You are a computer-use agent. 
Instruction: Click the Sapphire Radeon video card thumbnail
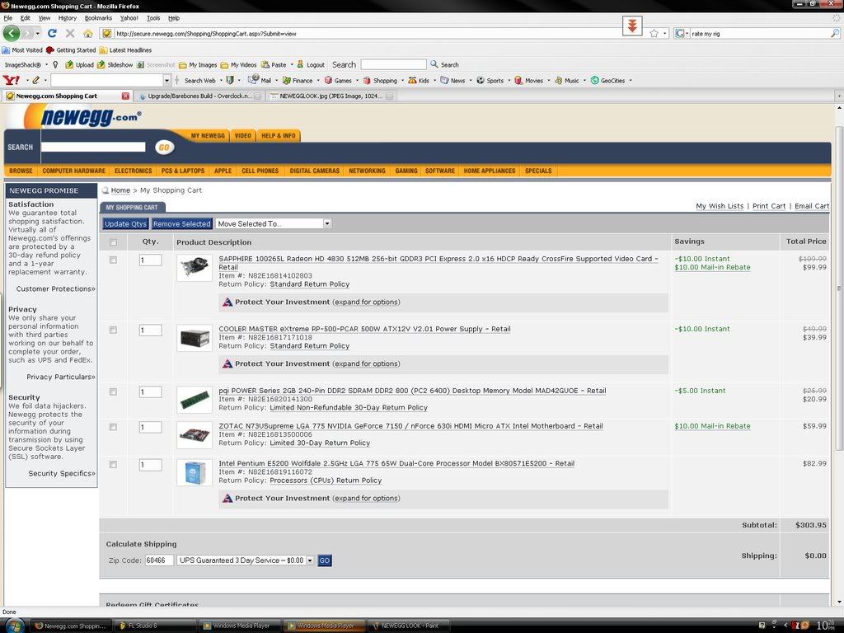click(x=195, y=267)
